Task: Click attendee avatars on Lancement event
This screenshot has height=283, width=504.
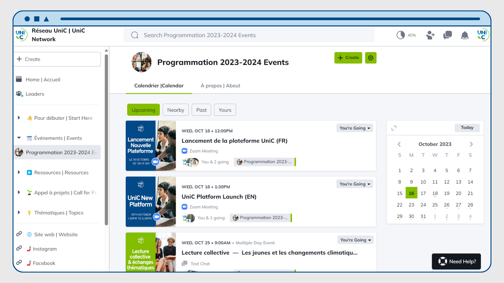Action: tap(191, 162)
